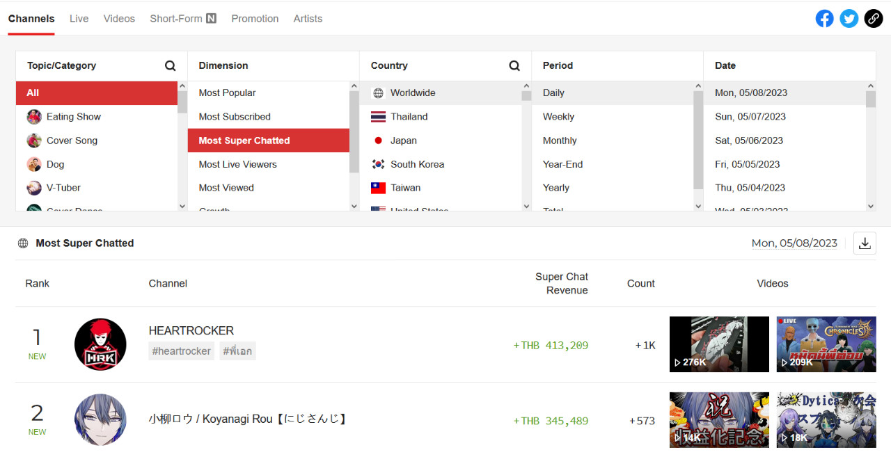Go to the Promotion tab
The width and height of the screenshot is (891, 466).
(x=255, y=19)
